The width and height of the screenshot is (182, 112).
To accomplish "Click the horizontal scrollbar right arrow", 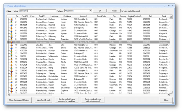I will [x=168, y=95].
